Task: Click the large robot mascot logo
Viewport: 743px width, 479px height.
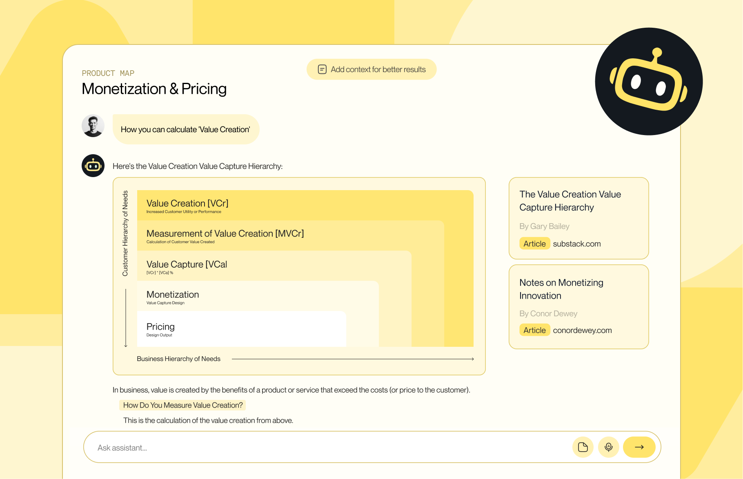Action: [649, 81]
